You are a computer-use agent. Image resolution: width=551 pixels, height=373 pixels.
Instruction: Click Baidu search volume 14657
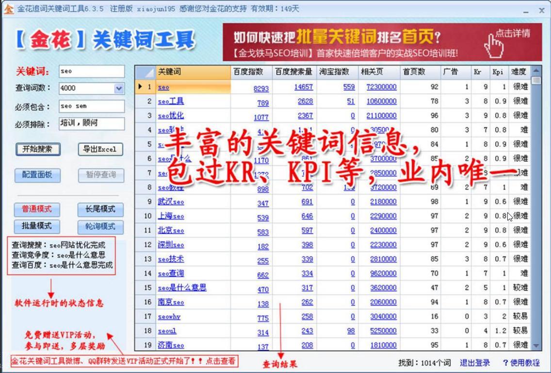pyautogui.click(x=304, y=87)
